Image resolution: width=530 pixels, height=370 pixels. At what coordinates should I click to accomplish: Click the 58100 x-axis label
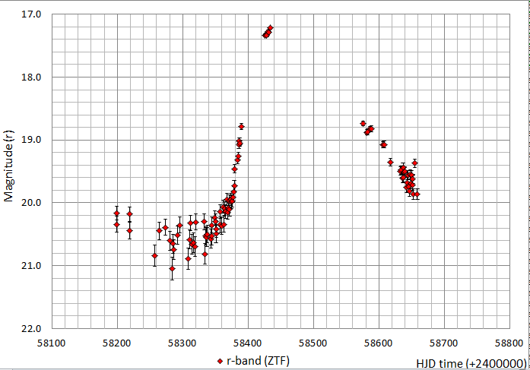click(x=52, y=343)
